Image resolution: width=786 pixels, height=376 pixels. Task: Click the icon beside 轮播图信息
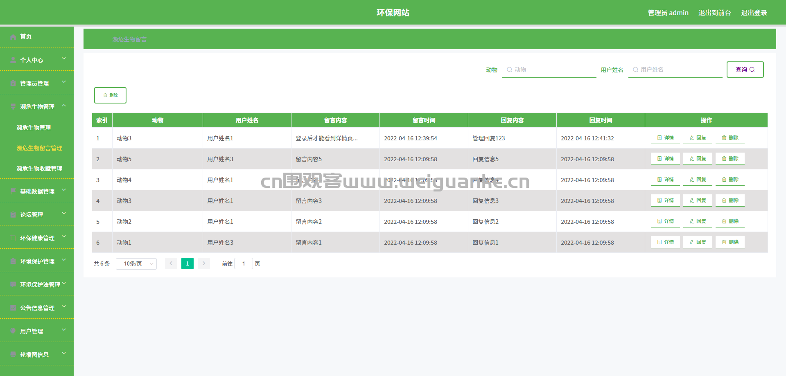13,355
